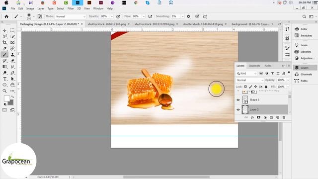The width and height of the screenshot is (318, 179).
Task: Select the Rectangular Marquee tool
Action: [x=12, y=30]
